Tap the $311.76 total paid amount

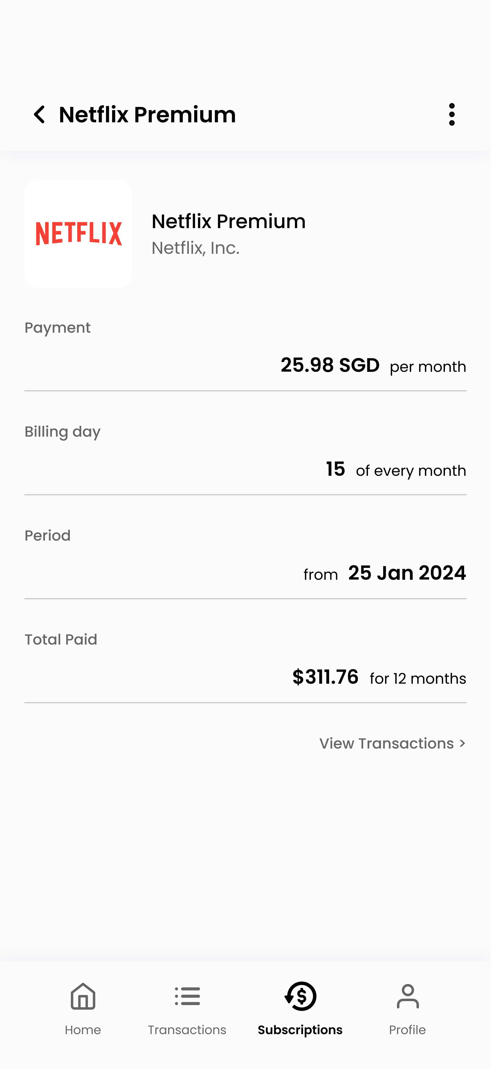coord(325,677)
